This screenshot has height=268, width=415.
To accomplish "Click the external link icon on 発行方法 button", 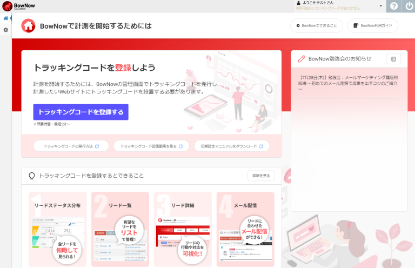I will (97, 146).
